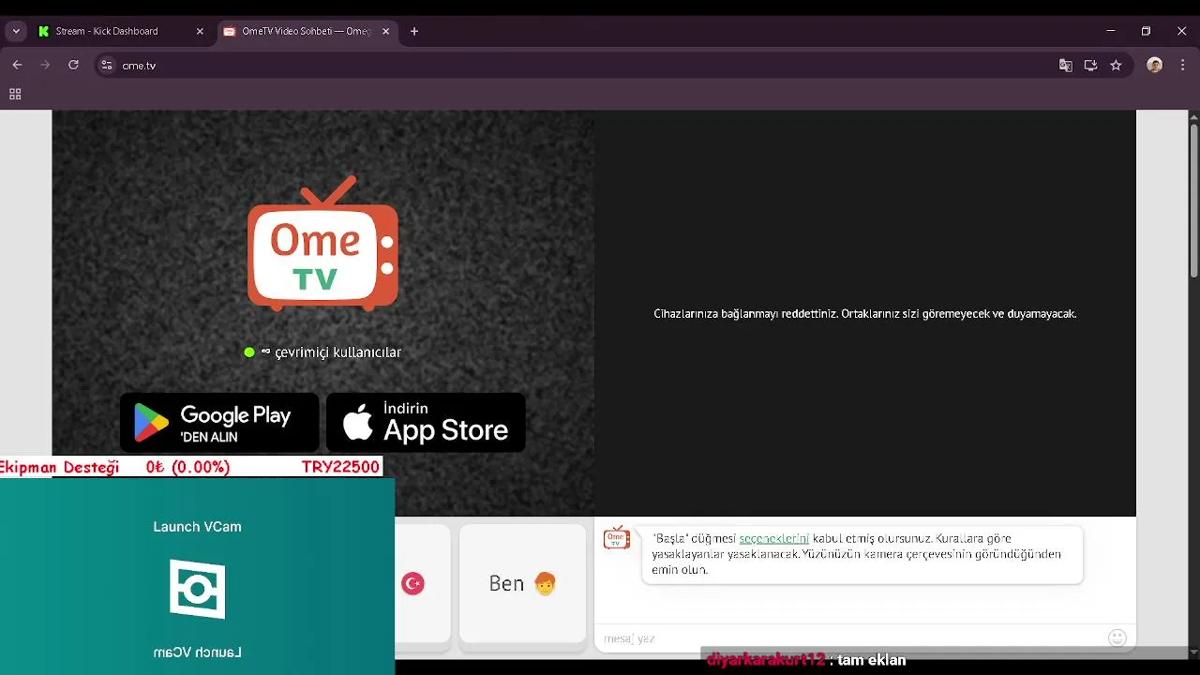Image resolution: width=1200 pixels, height=675 pixels.
Task: Open a new browser tab with plus
Action: tap(414, 31)
